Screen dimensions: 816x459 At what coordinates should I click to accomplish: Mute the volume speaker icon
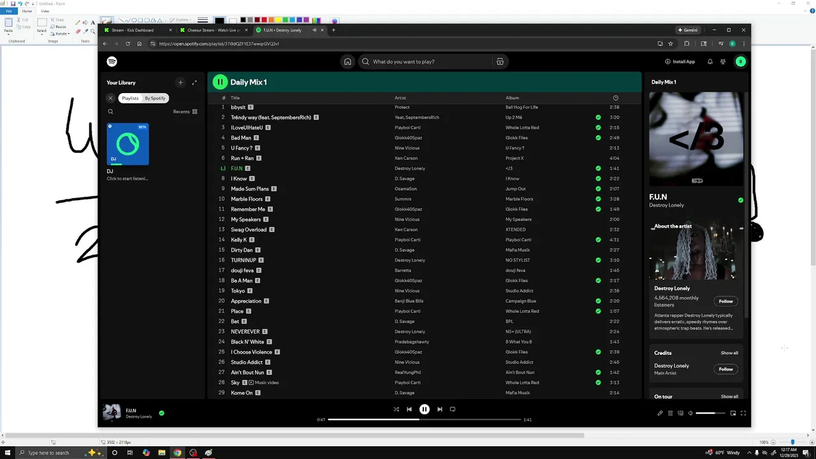pyautogui.click(x=690, y=413)
